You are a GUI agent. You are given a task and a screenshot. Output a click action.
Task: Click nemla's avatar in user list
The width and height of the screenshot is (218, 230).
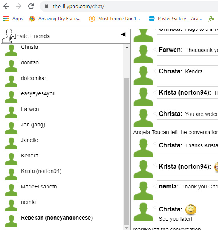tap(11, 206)
